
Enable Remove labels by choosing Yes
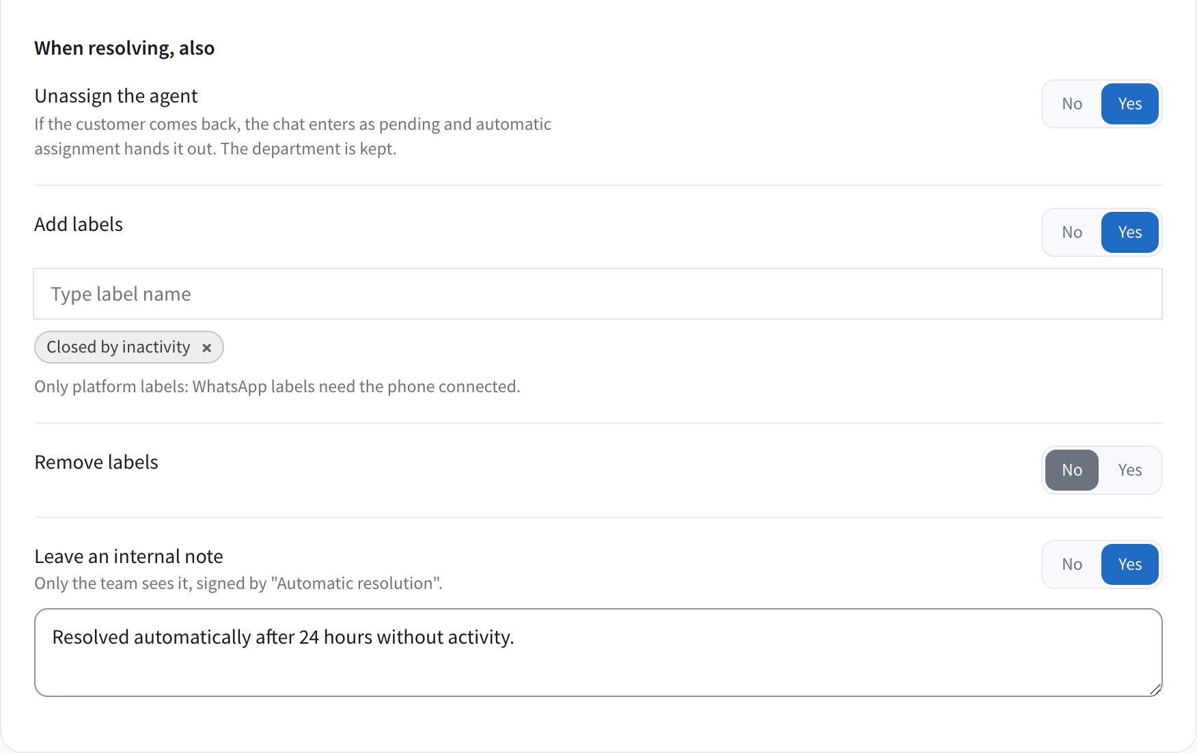[x=1130, y=470]
